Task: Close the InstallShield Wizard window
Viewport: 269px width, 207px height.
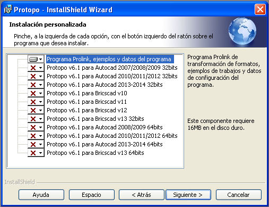Action: (260, 9)
